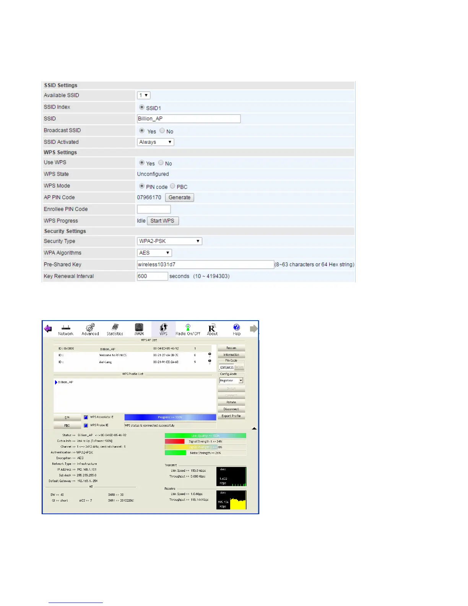Toggle the Radio On/Off icon
Viewport: 468px width, 606px height.
[188, 329]
